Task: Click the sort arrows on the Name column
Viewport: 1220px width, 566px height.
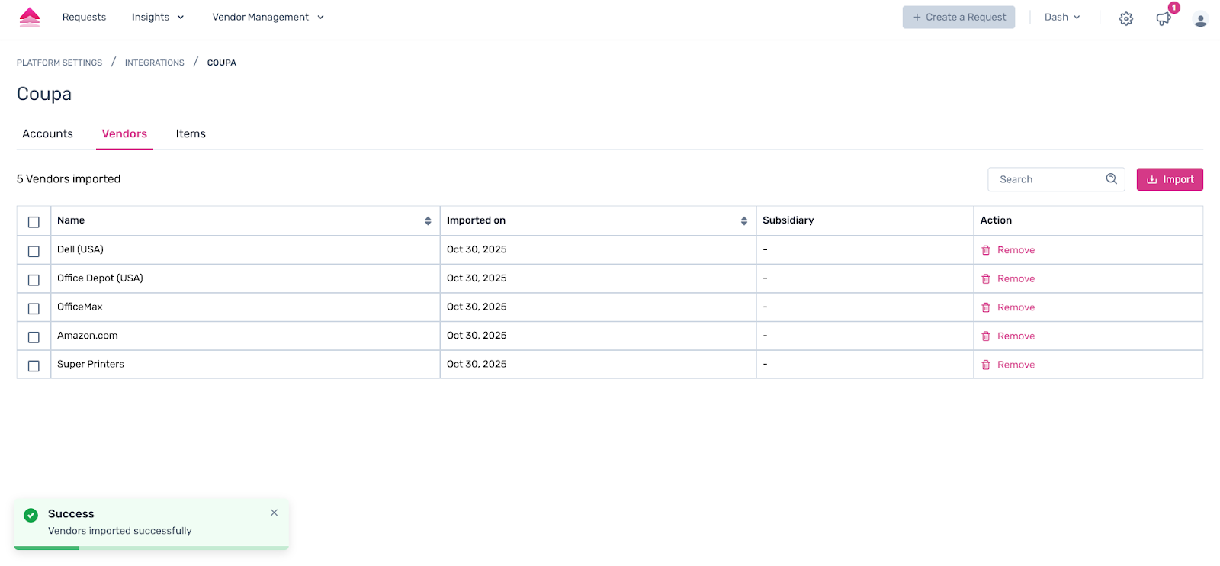Action: (x=427, y=220)
